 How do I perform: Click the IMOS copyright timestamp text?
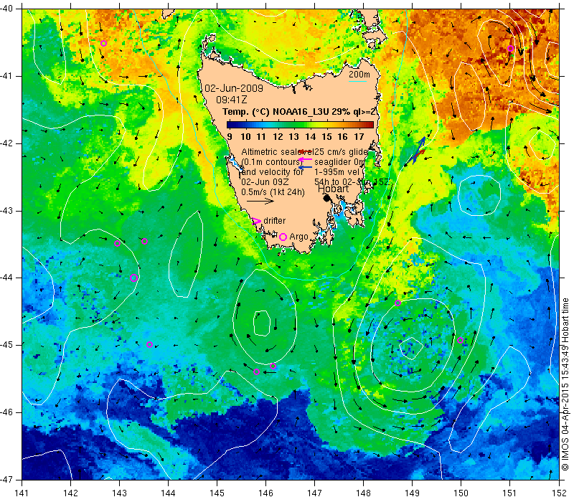point(565,384)
